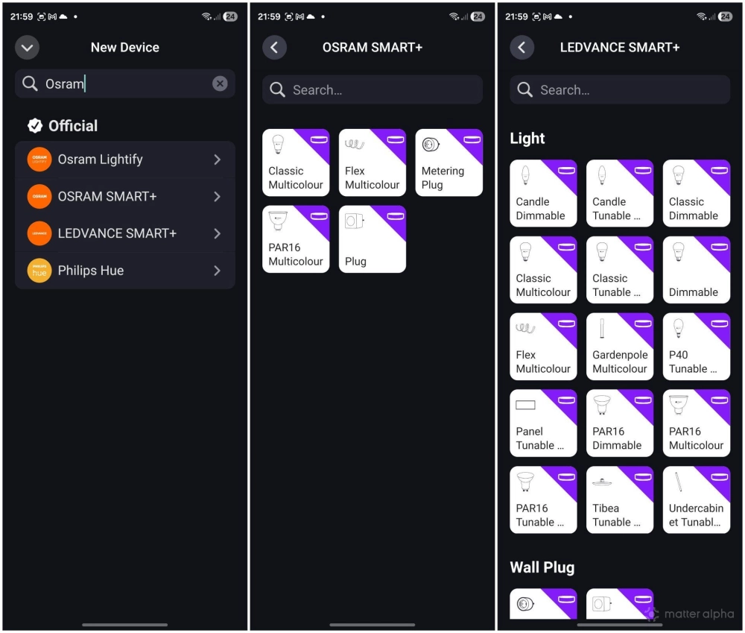Open Philips Hue brand row
This screenshot has height=633, width=745.
(125, 271)
